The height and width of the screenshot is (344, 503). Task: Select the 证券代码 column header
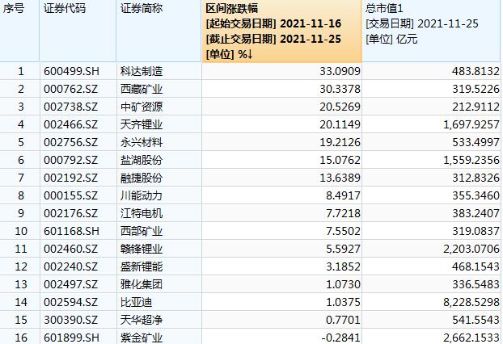coord(78,31)
